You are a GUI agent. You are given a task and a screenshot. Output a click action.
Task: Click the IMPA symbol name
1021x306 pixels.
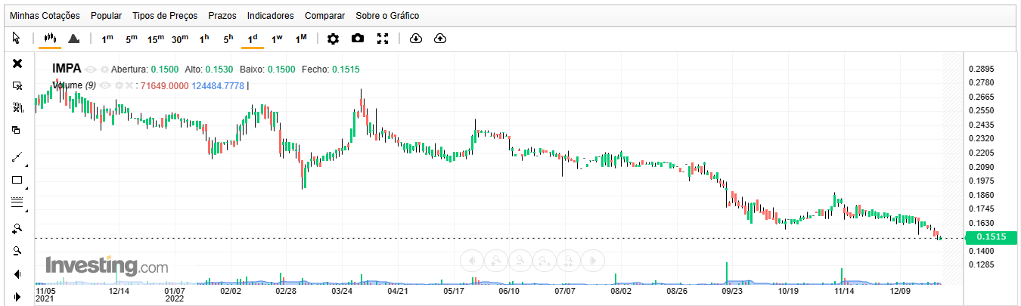click(x=67, y=69)
